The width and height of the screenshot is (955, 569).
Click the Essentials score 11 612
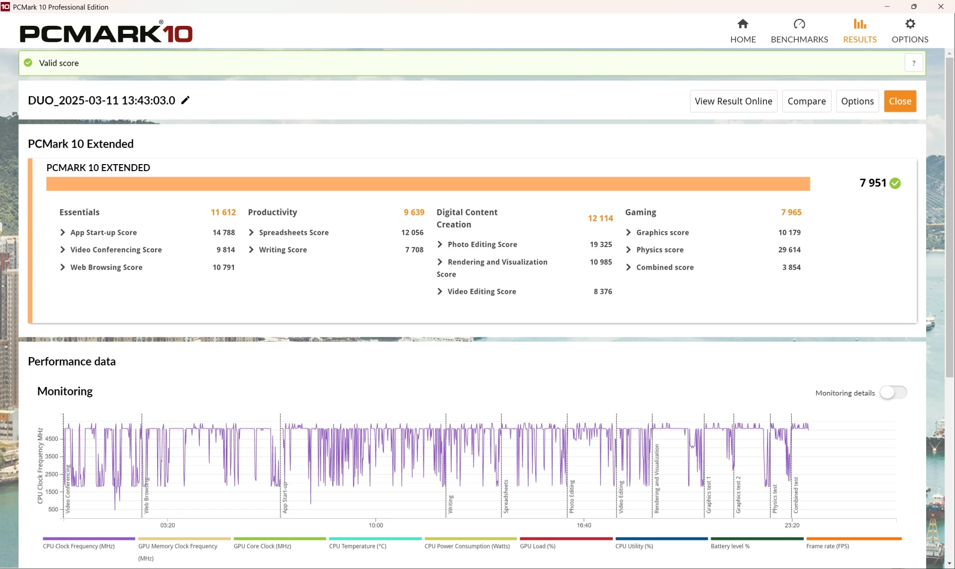click(x=223, y=212)
